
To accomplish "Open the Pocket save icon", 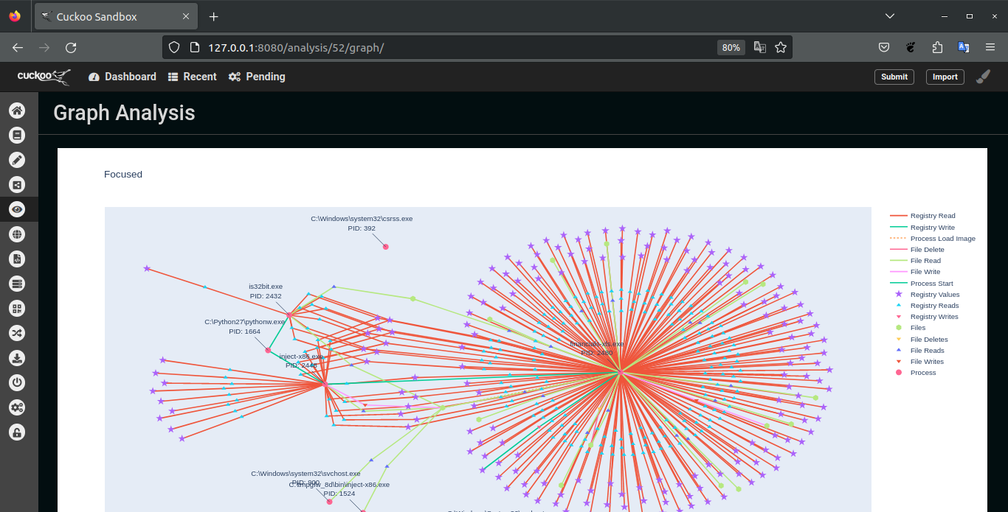I will pyautogui.click(x=884, y=47).
